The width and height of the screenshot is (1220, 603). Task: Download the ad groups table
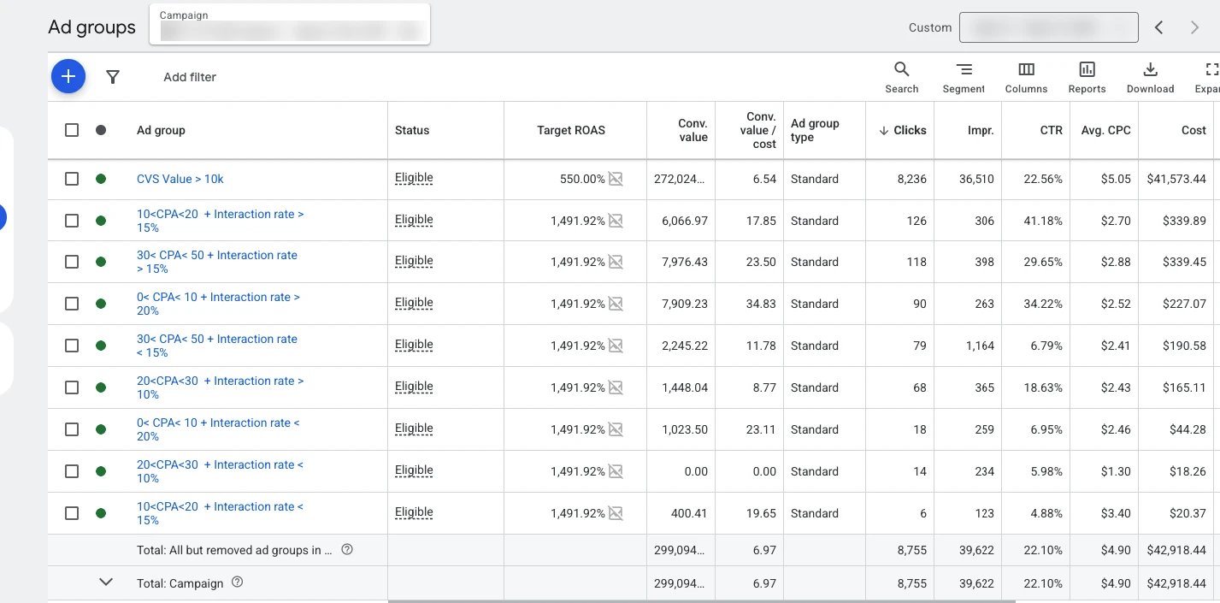click(x=1150, y=77)
